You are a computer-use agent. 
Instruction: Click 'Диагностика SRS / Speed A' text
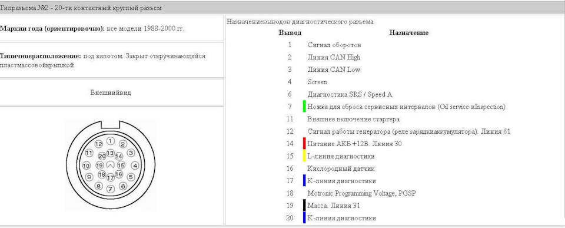(350, 94)
